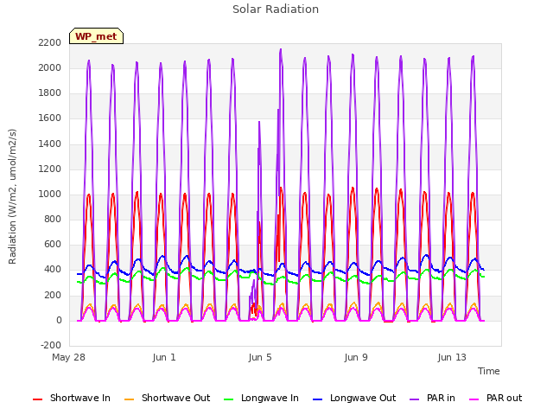Viewport: 553px width, 415px height.
Task: Click the 600 y-axis tick label
Action: tap(53, 245)
